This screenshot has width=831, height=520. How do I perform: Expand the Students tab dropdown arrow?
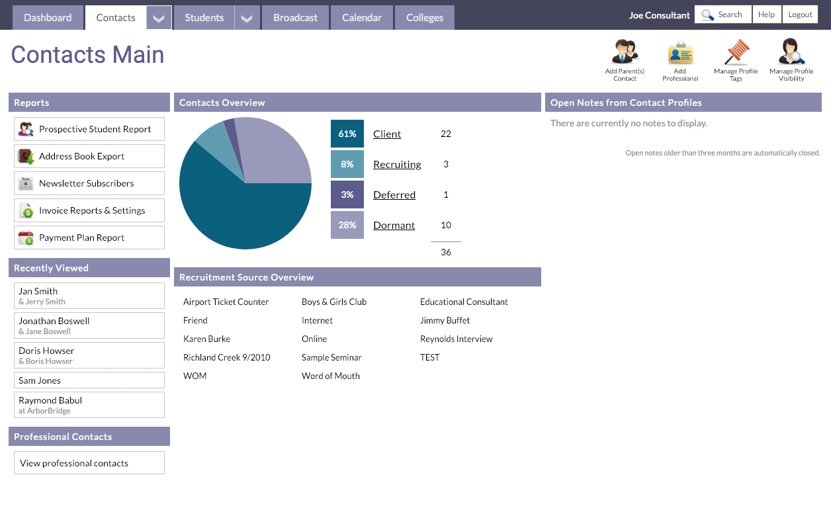pos(246,18)
